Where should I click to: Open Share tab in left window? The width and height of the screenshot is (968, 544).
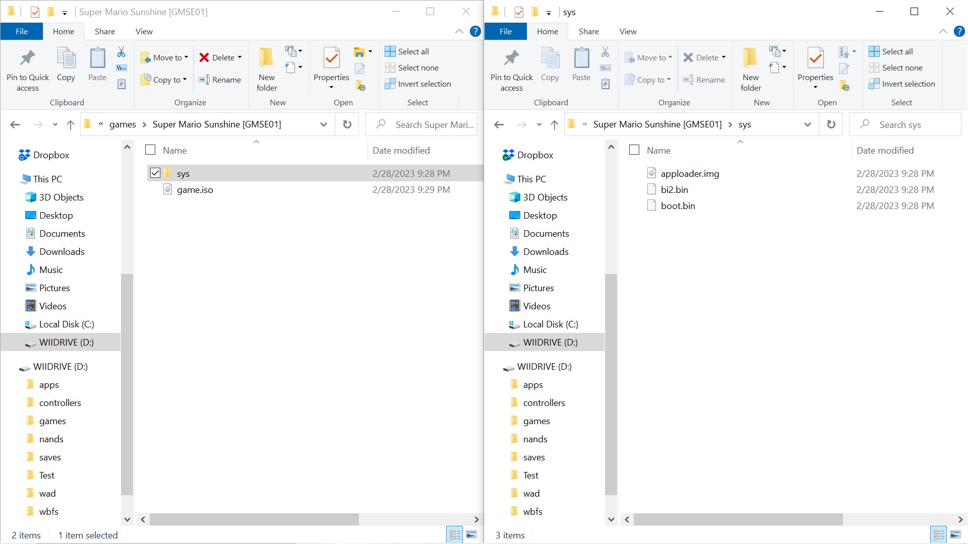click(x=105, y=31)
